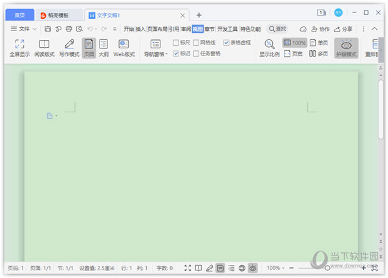This screenshot has width=388, height=278.
Task: Open the 插入 insert ribbon tab
Action: 140,29
